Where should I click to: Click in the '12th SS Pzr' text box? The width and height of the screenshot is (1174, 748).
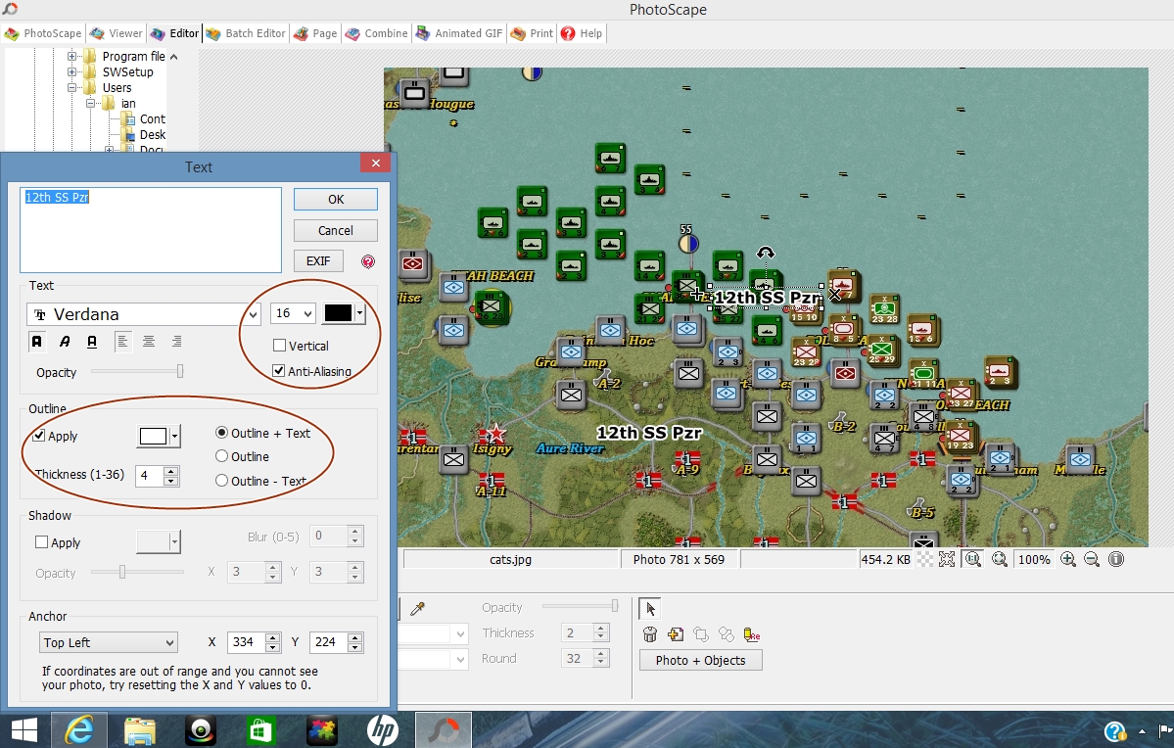[151, 230]
